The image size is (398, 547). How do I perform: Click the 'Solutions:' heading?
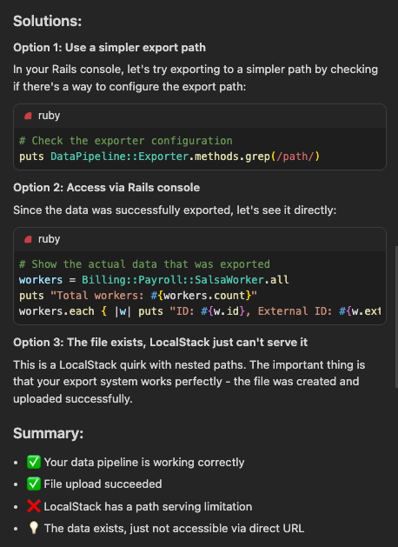pos(48,21)
